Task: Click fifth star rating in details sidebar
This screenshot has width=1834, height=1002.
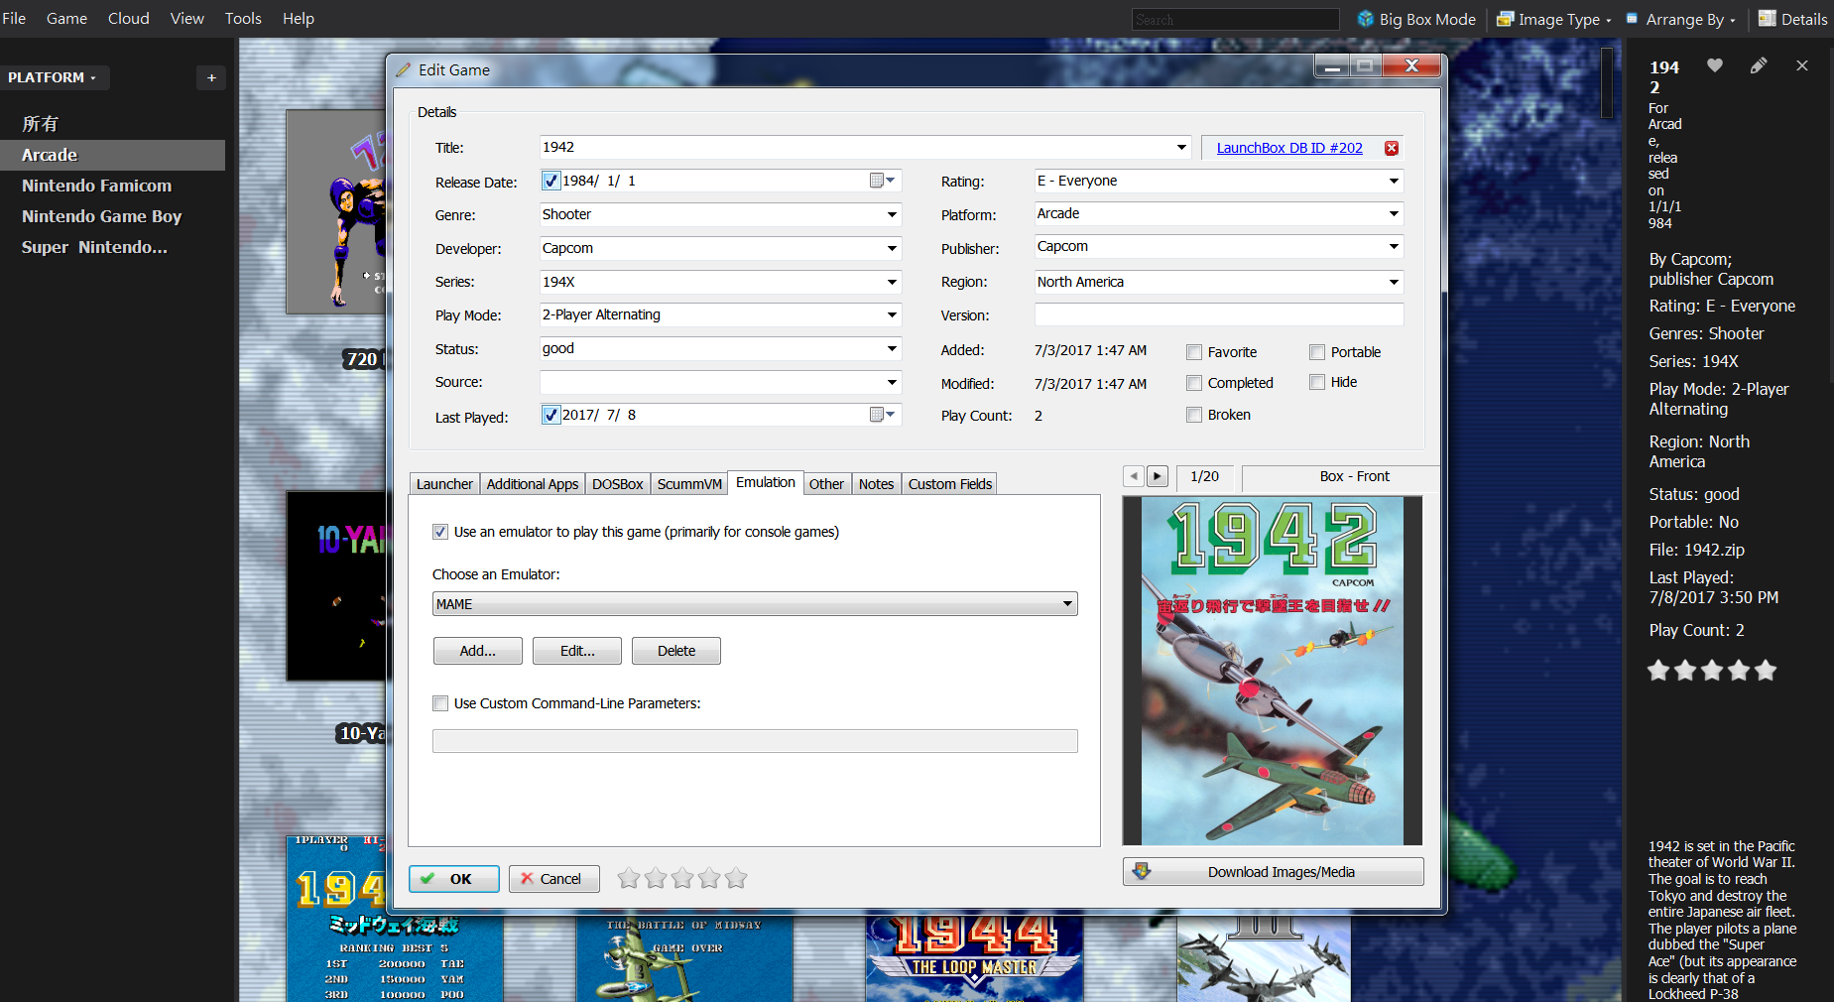Action: click(x=1766, y=671)
